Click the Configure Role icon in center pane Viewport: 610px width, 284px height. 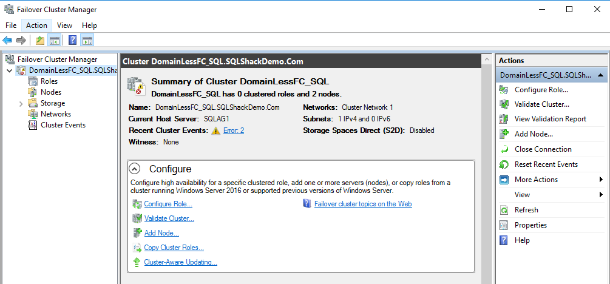(137, 204)
